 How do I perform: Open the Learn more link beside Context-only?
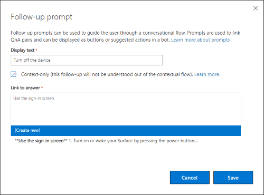[x=207, y=74]
